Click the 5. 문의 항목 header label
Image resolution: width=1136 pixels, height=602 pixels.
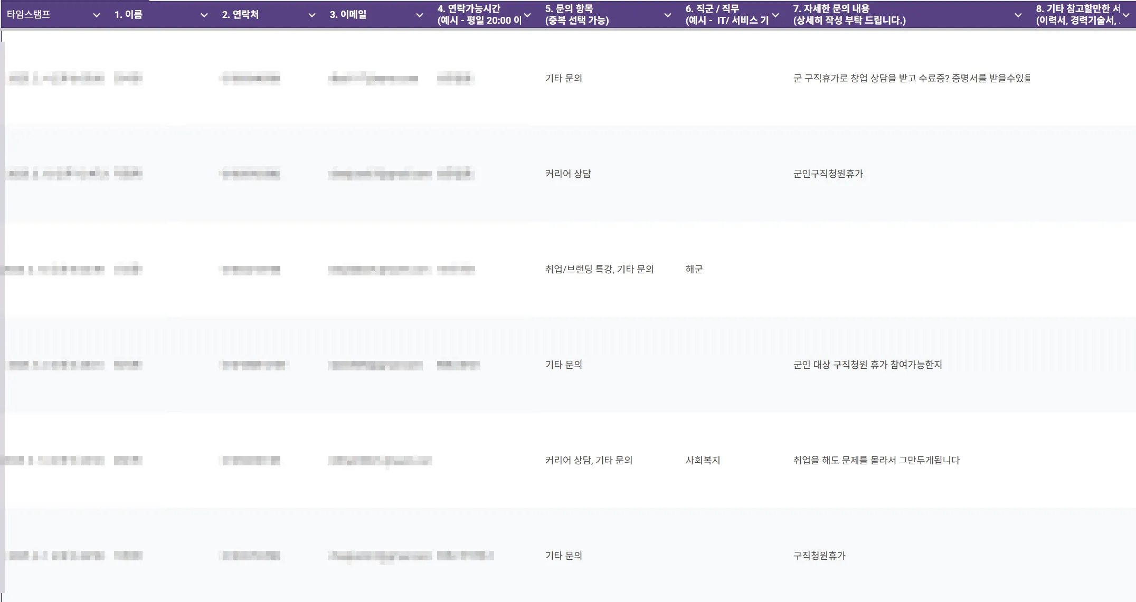576,15
